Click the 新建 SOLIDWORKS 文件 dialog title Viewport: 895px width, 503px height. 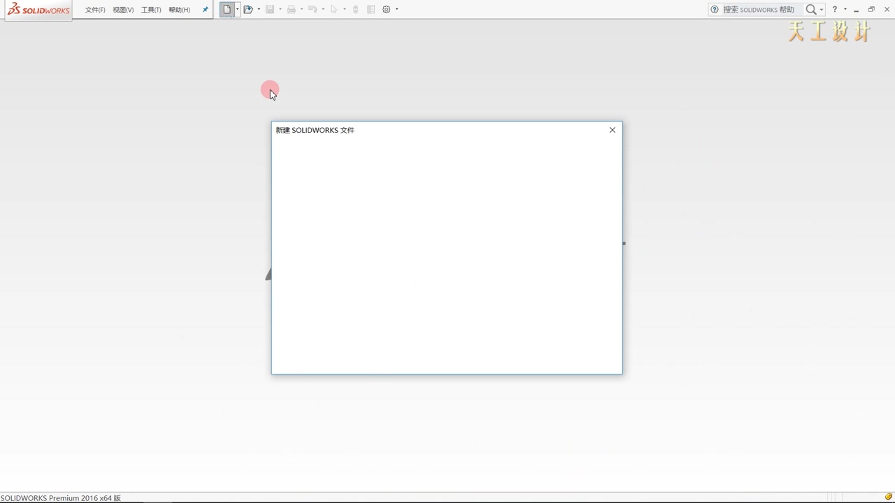(x=315, y=130)
